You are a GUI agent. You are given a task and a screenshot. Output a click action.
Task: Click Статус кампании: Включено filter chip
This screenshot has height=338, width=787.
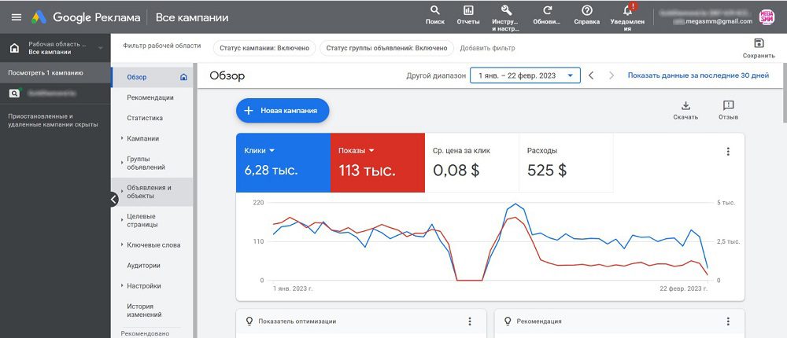point(264,48)
